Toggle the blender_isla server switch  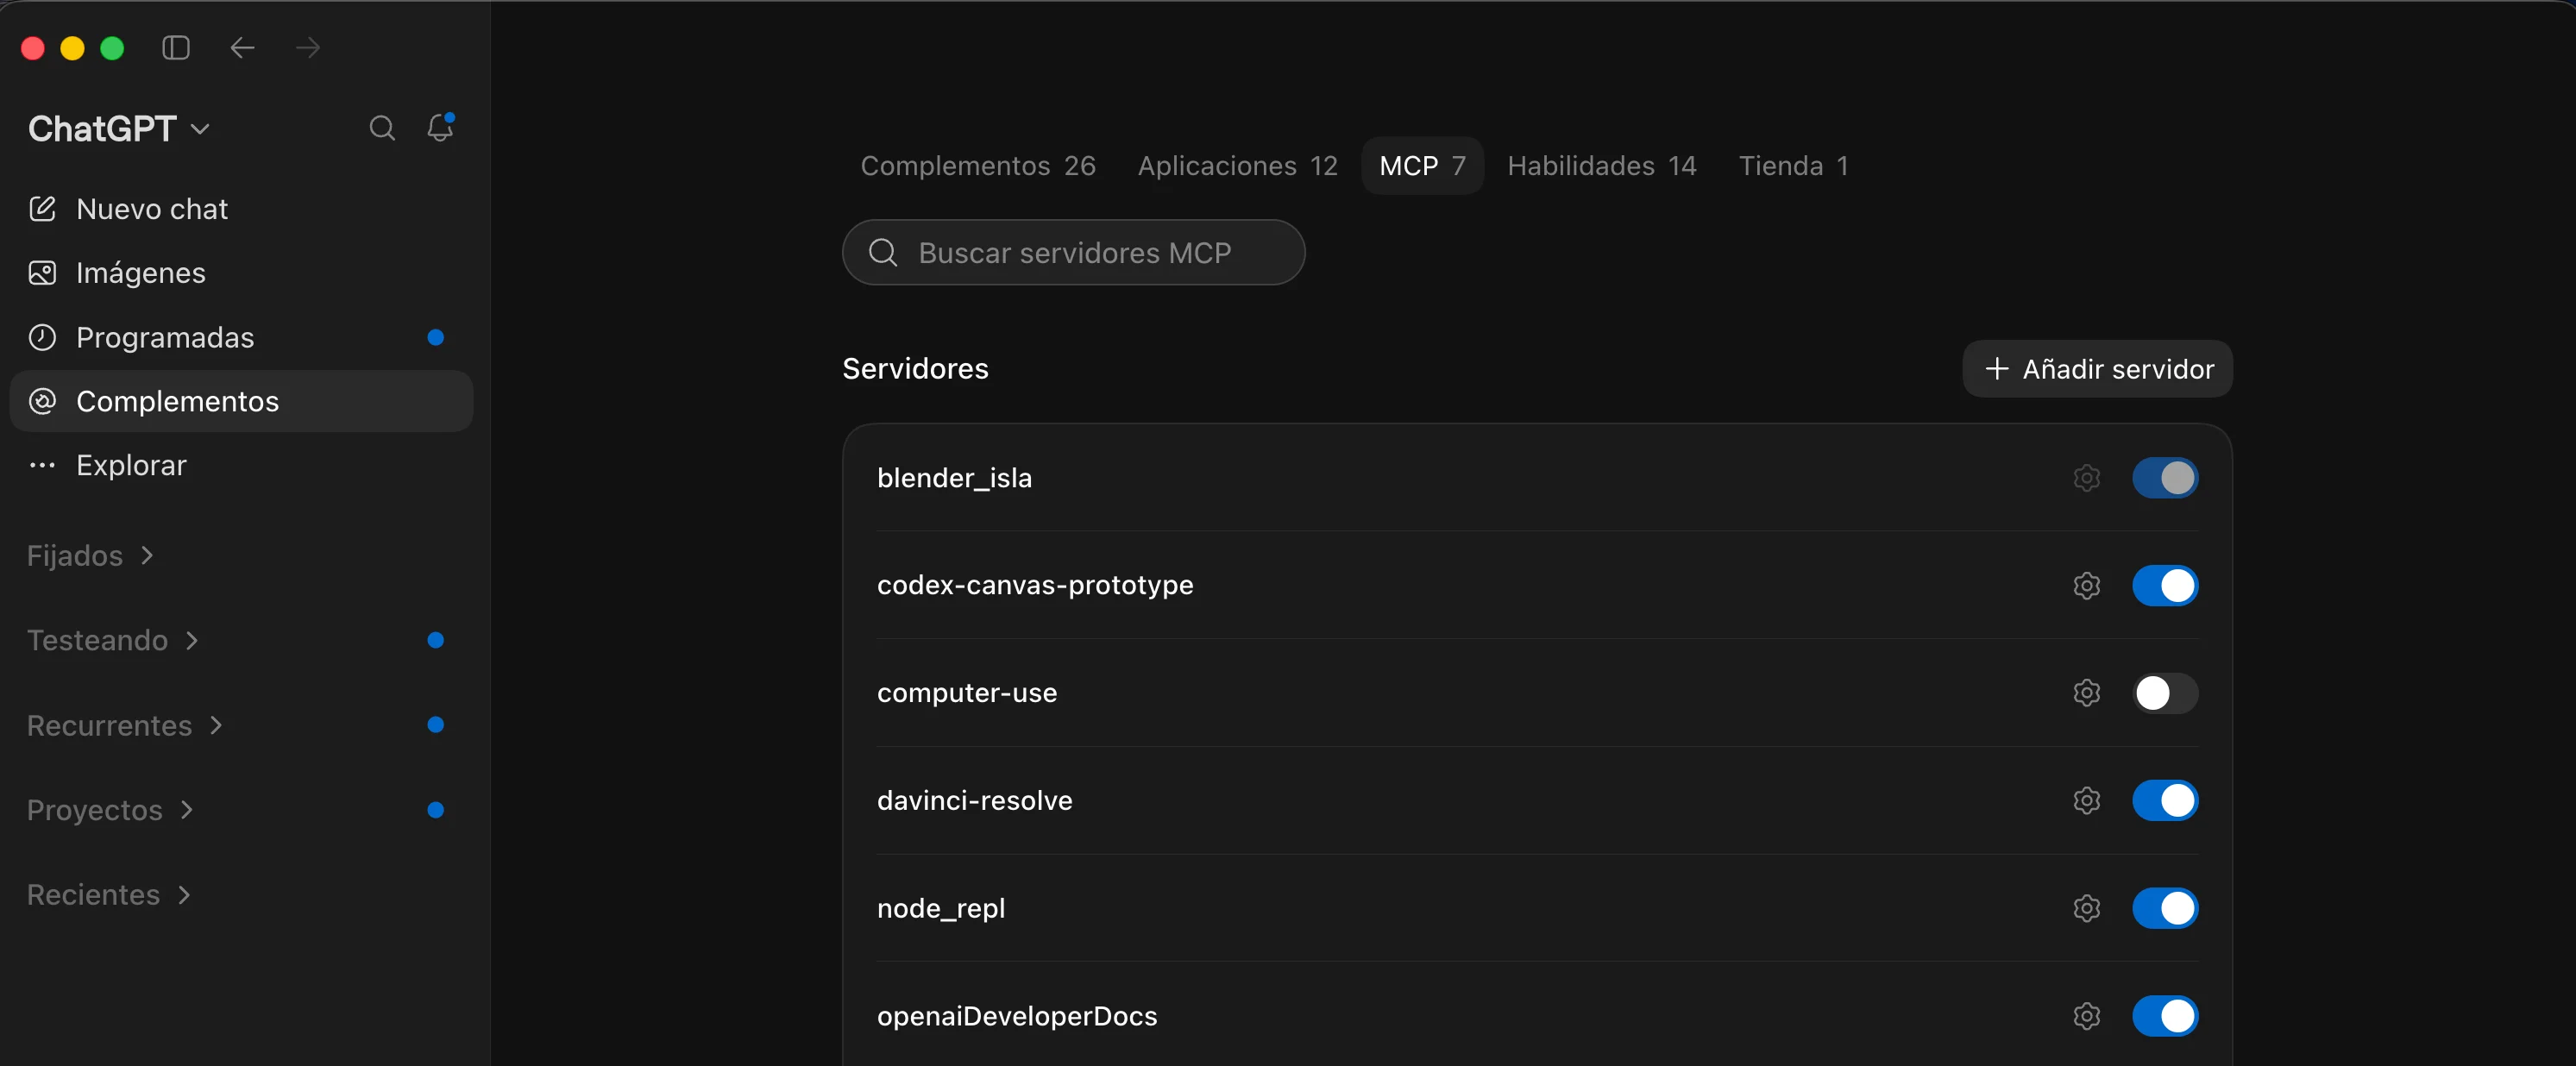click(x=2165, y=478)
